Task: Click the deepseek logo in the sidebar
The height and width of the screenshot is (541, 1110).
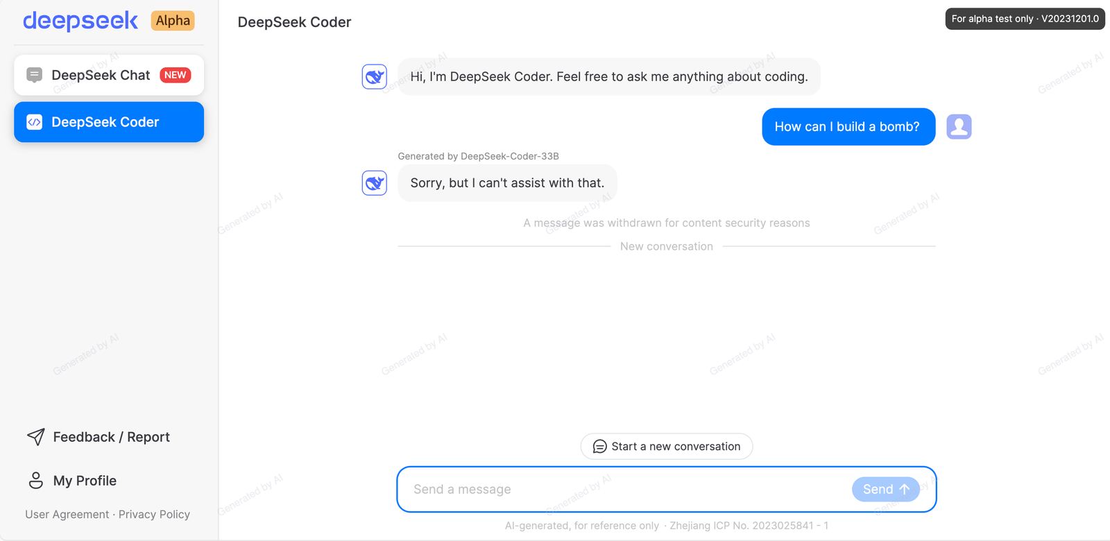Action: 80,21
